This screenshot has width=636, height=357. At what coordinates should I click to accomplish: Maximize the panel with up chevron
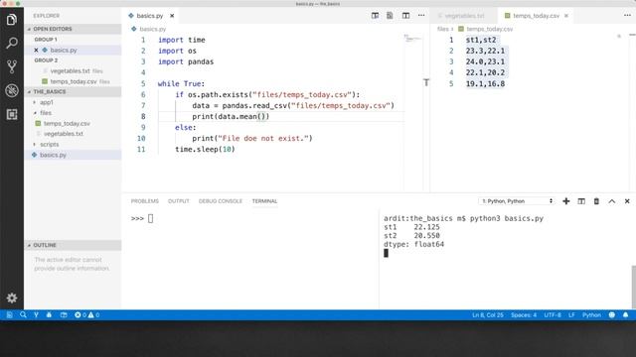[612, 201]
